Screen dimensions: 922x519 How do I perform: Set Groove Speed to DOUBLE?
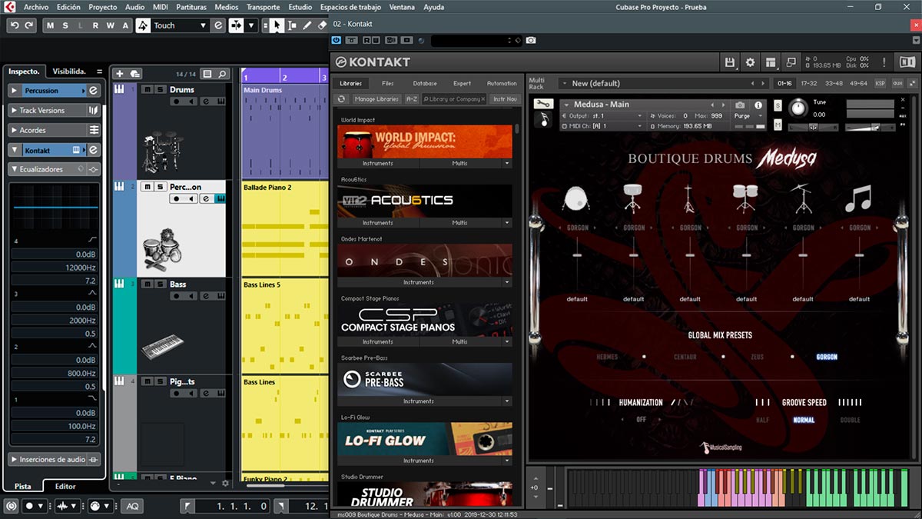coord(850,420)
